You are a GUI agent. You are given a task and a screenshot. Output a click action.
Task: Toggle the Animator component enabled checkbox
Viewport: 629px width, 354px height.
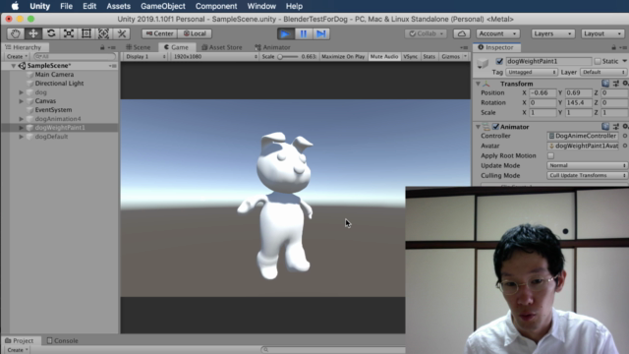tap(495, 127)
